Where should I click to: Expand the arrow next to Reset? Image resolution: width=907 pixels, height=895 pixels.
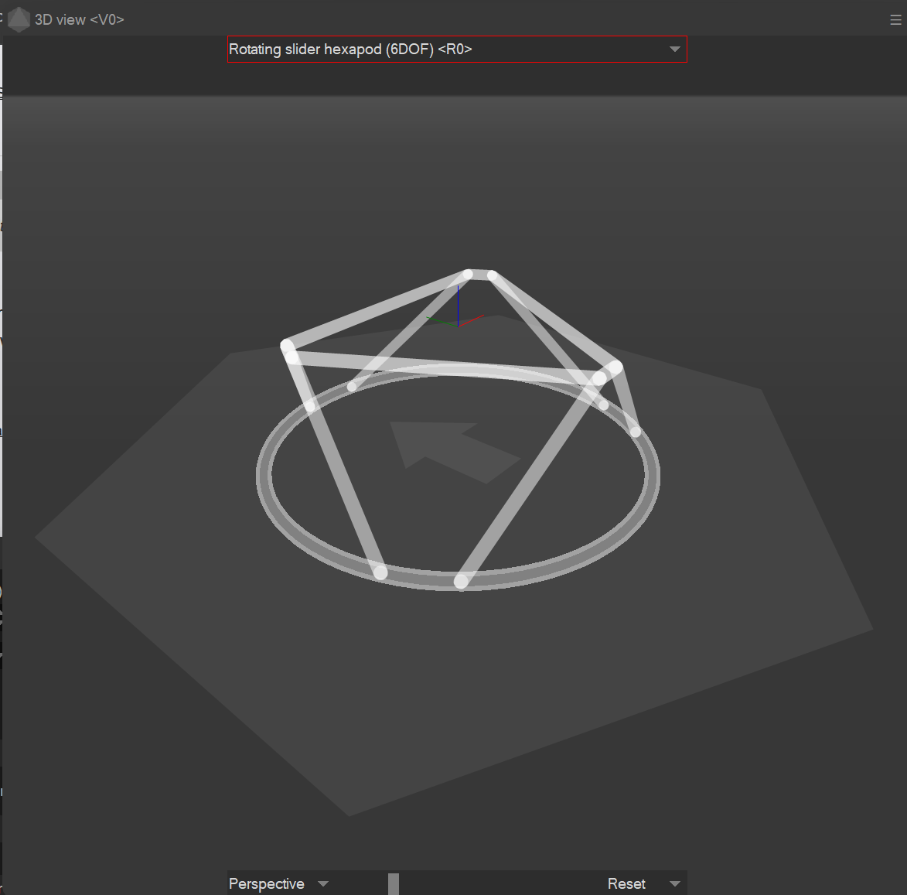pyautogui.click(x=674, y=883)
